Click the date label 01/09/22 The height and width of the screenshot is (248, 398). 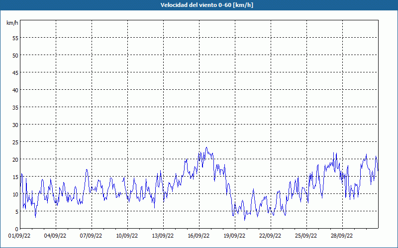[x=19, y=236]
